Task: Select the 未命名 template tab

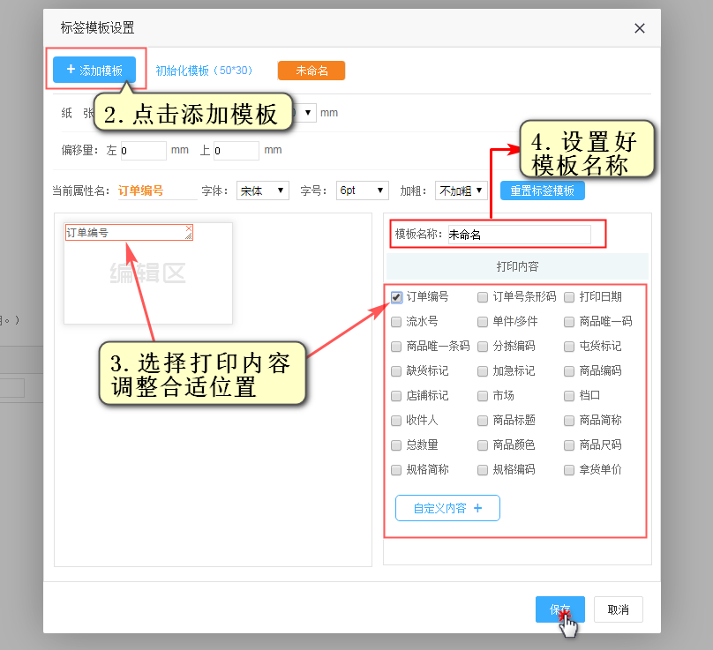Action: (311, 71)
